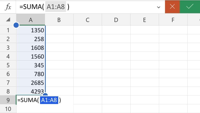Click the select-all triangle corner

click(8, 19)
